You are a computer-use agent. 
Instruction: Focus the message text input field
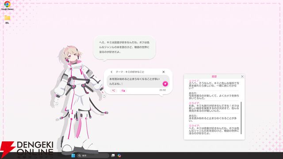138,81
